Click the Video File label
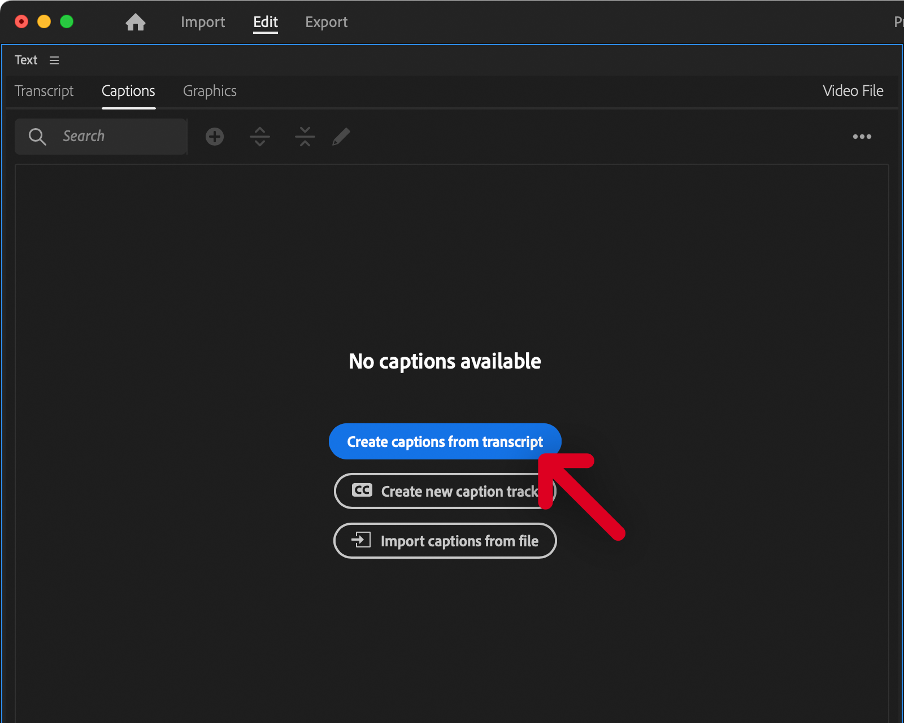The width and height of the screenshot is (904, 723). coord(853,91)
